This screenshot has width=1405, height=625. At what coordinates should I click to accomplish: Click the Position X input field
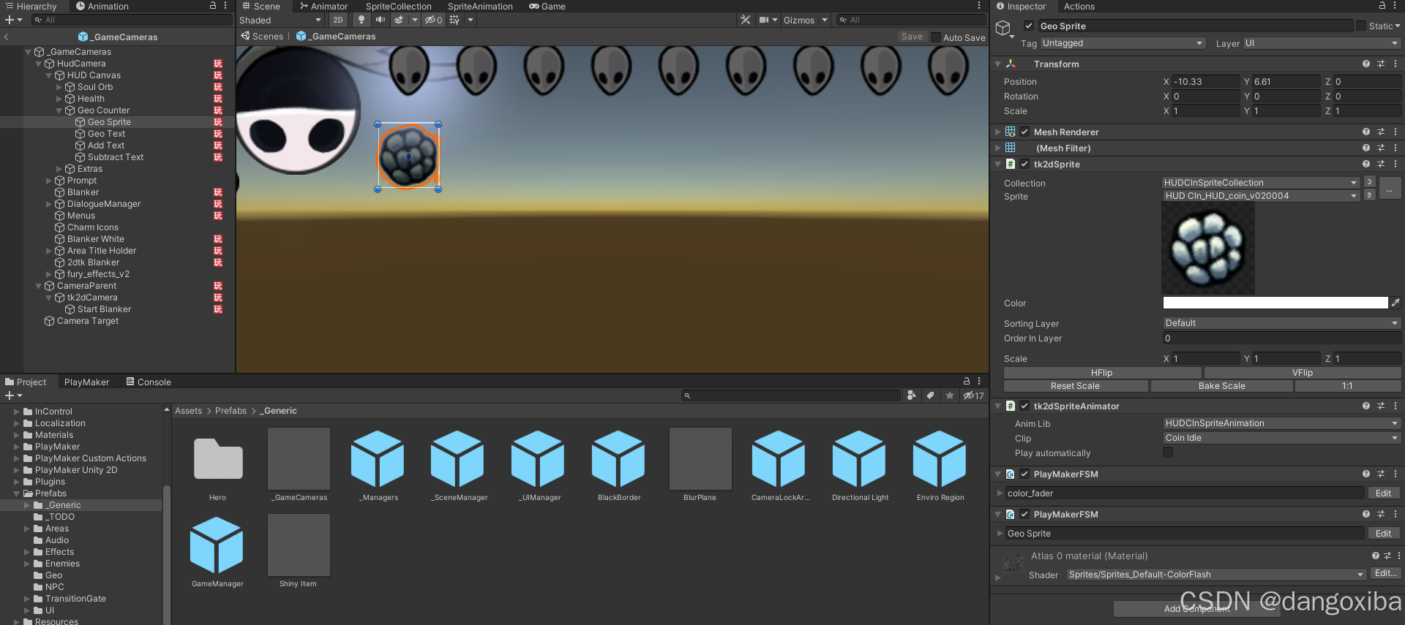pyautogui.click(x=1205, y=82)
